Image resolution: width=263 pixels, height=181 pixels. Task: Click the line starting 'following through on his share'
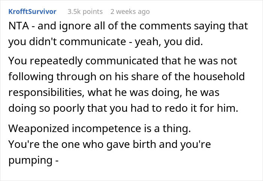point(126,77)
